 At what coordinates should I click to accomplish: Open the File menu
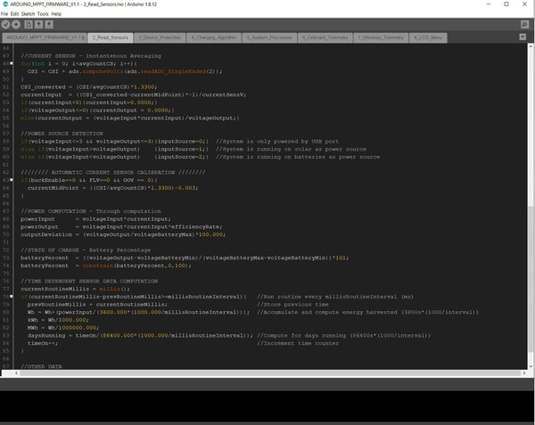4,14
